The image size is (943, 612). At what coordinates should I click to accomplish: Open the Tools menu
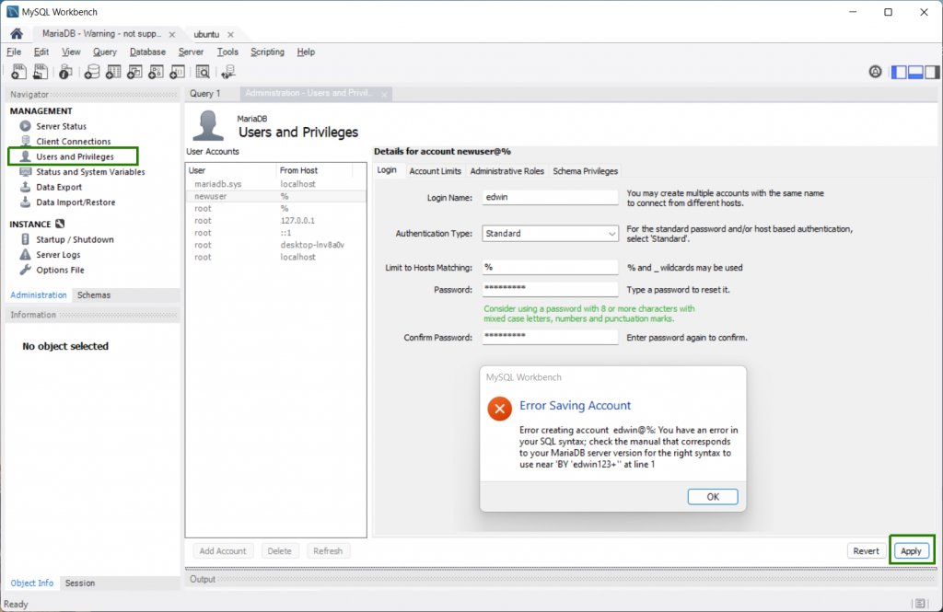point(227,52)
